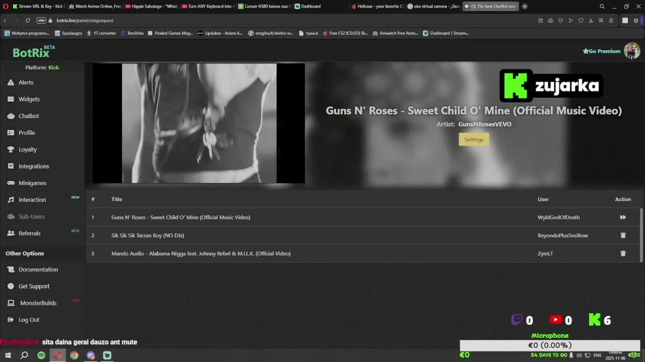
Task: Switch to the Watch Anime Online tab
Action: pos(95,7)
